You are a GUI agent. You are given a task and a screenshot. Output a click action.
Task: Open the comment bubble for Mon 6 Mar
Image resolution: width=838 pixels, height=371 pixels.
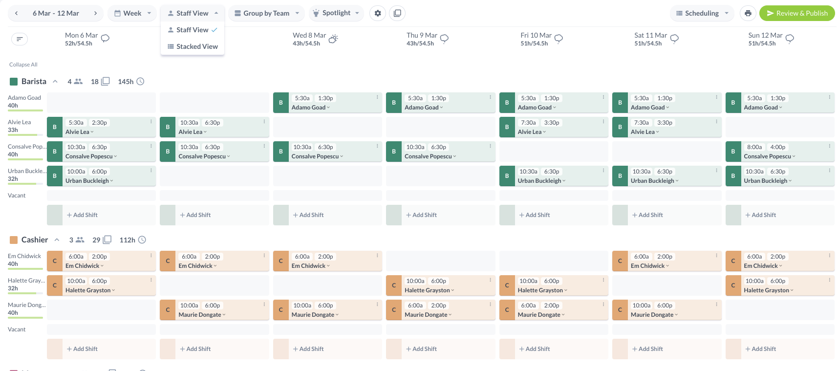(105, 39)
